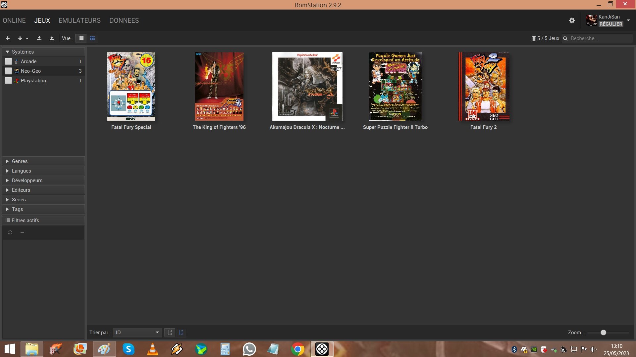Open Google Chrome from taskbar
This screenshot has width=636, height=357.
(297, 349)
